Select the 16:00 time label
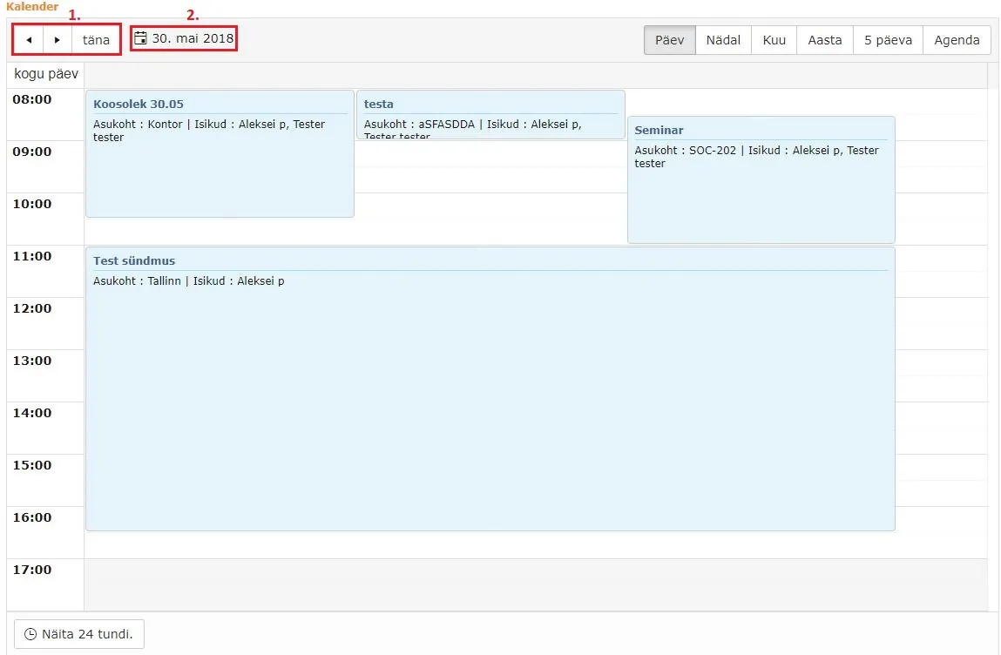The image size is (1001, 655). [x=32, y=518]
